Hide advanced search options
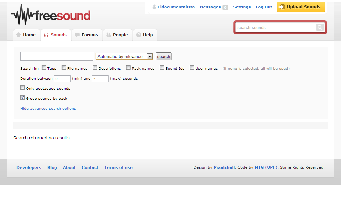 (x=48, y=108)
